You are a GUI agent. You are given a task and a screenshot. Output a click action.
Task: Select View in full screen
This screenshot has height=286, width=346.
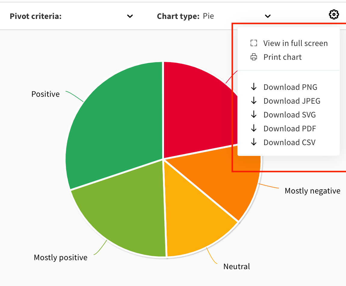tap(295, 43)
